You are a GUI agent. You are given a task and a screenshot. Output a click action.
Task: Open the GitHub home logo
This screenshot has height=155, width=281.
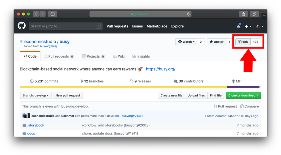point(22,26)
